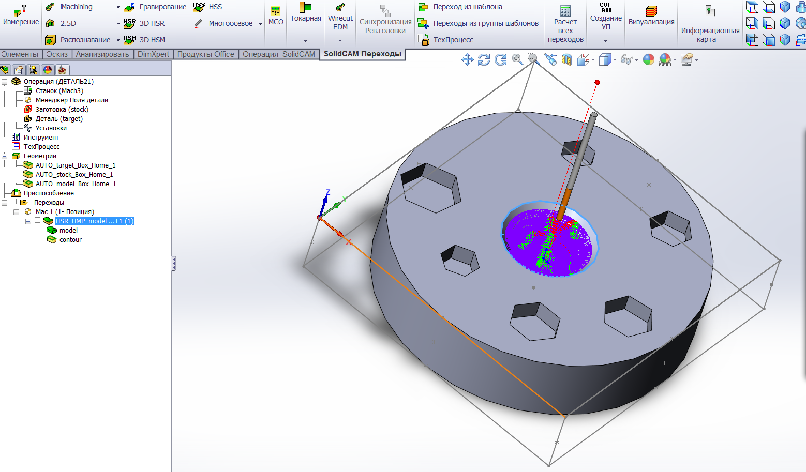Activate Zoom to Area tool
Viewport: 806px width, 472px height.
(534, 60)
